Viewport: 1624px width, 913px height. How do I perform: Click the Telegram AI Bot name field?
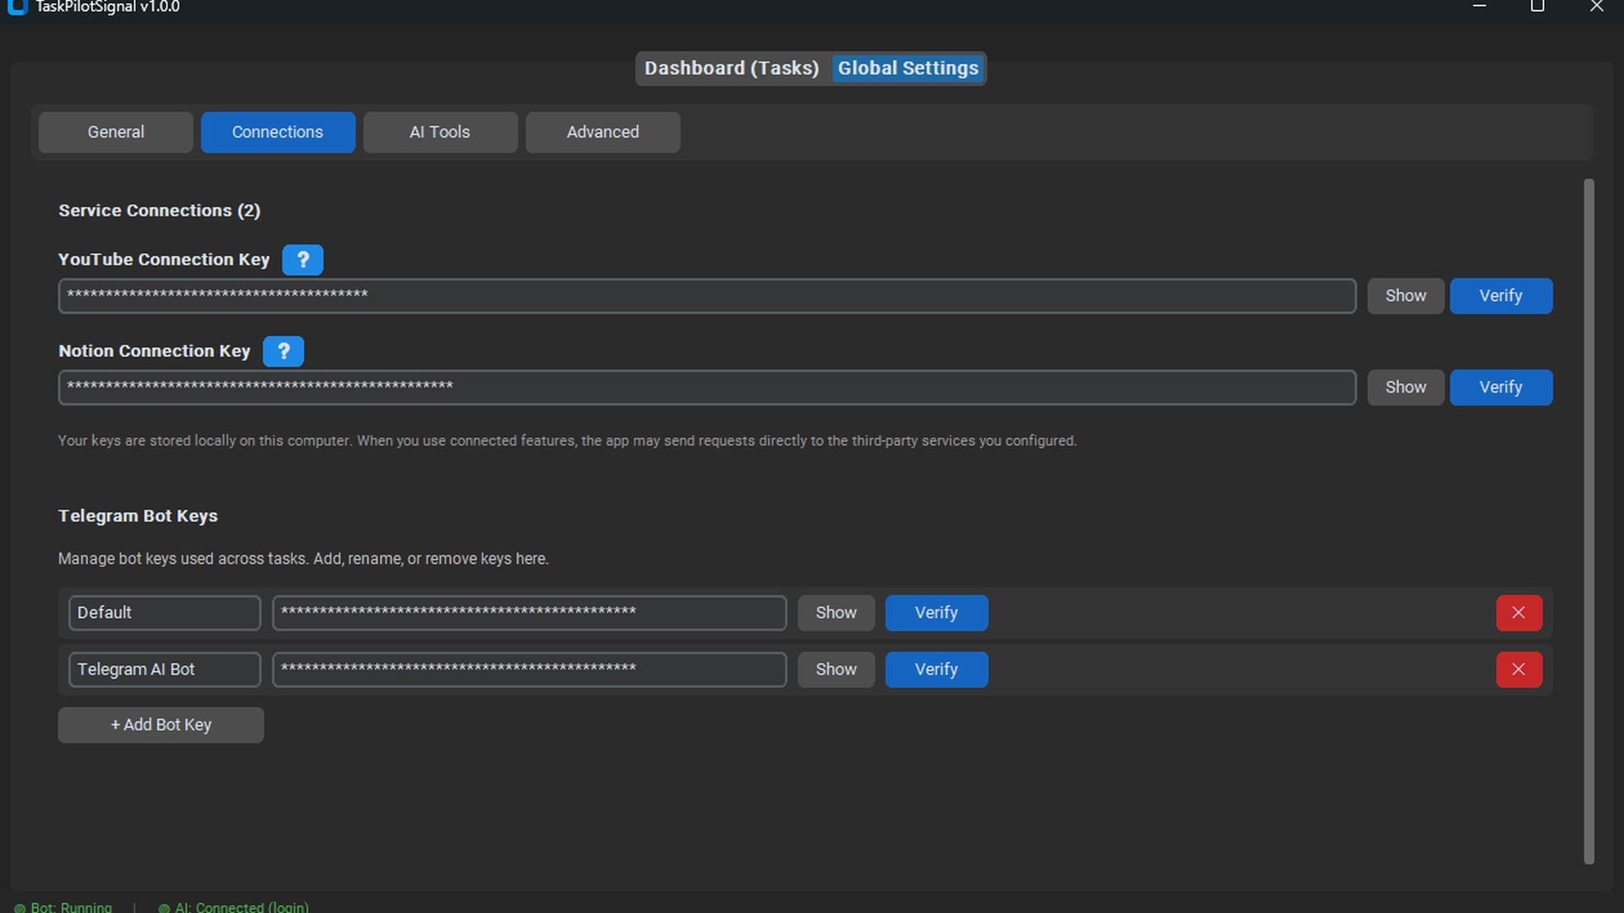pyautogui.click(x=164, y=670)
